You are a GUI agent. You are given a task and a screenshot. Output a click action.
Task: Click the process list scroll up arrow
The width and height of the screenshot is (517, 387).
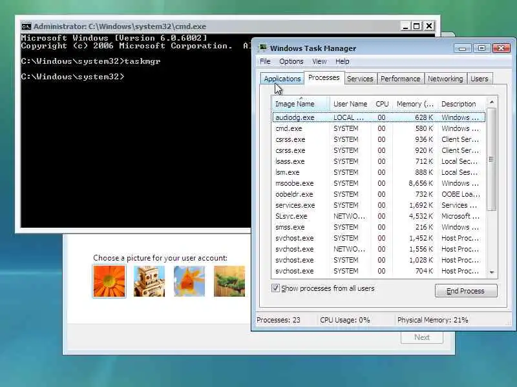point(492,103)
